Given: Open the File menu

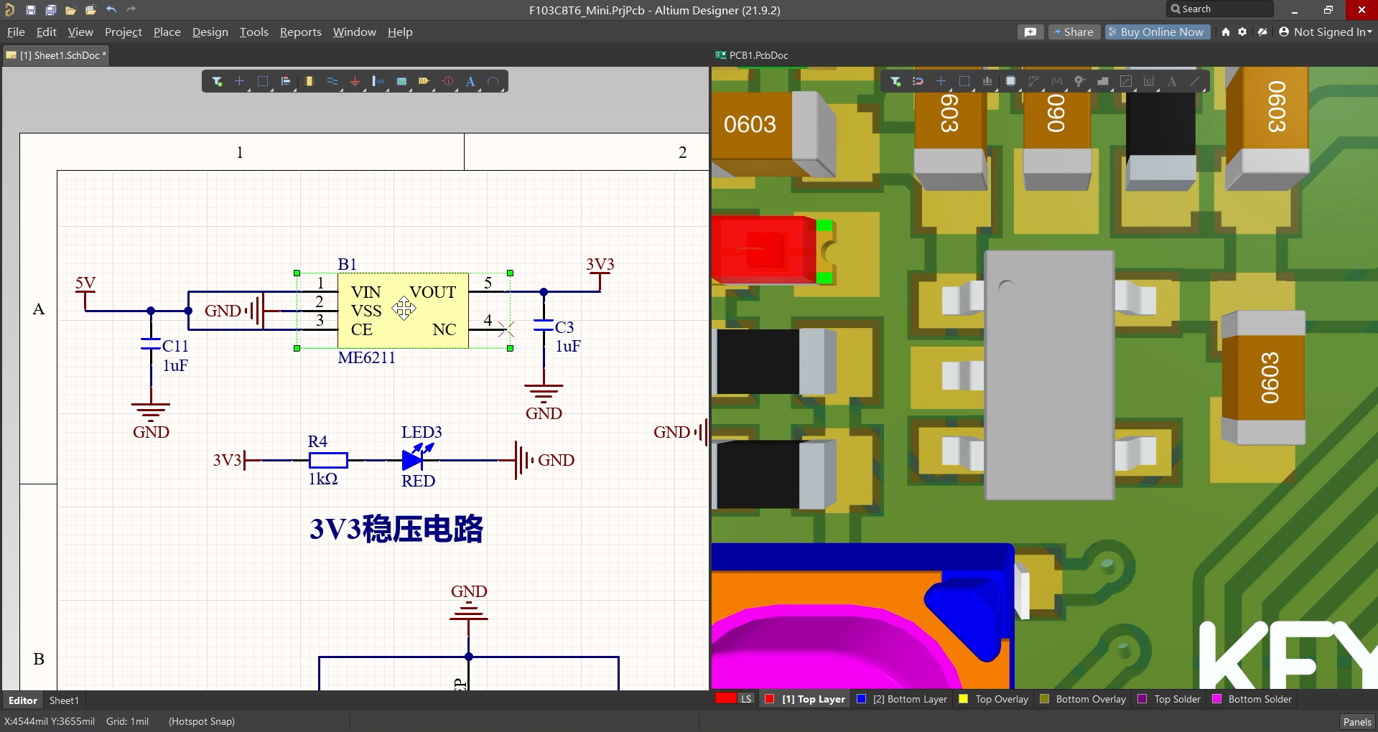Looking at the screenshot, I should pyautogui.click(x=16, y=32).
